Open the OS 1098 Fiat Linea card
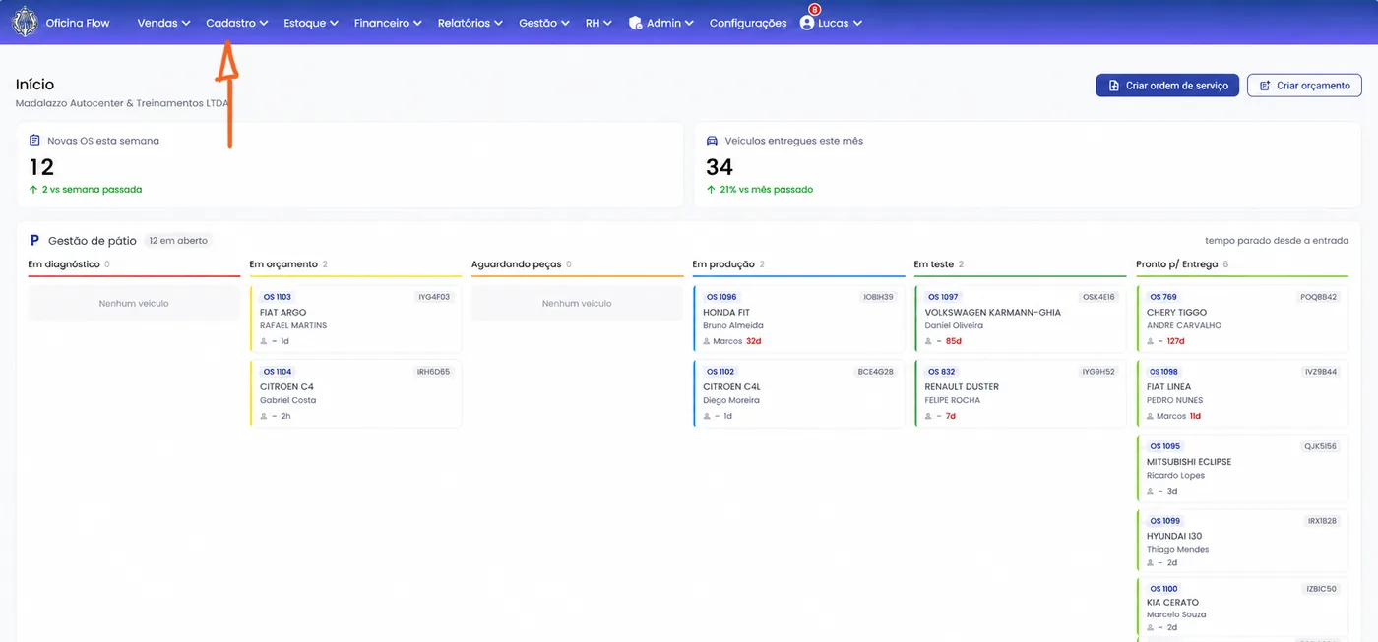The height and width of the screenshot is (642, 1378). pyautogui.click(x=1242, y=394)
